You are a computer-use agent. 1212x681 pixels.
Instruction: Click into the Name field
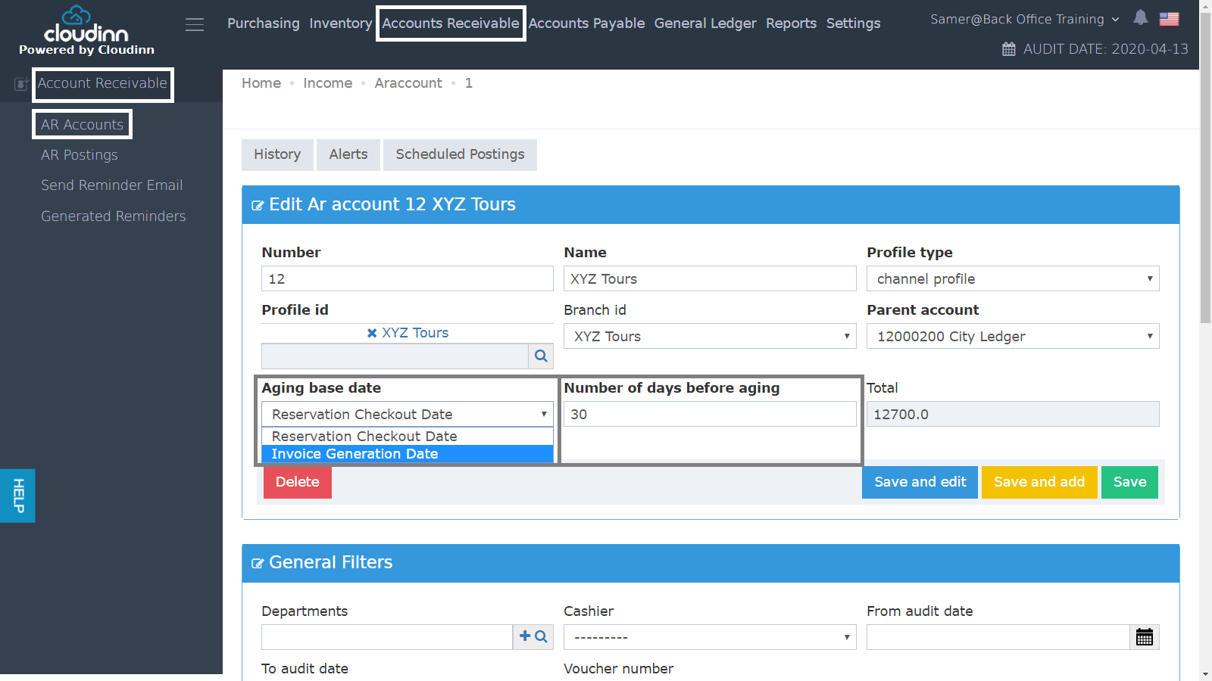710,278
